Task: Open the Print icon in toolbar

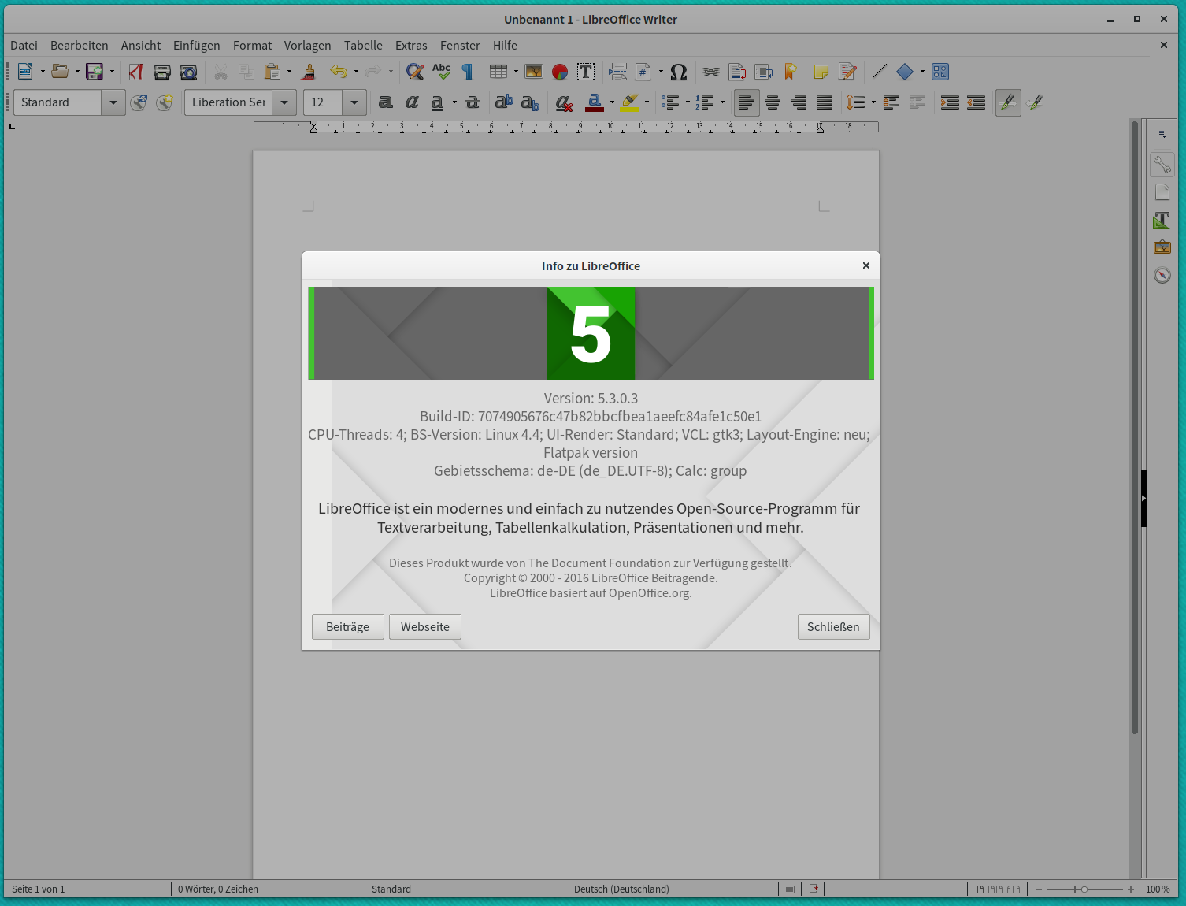Action: point(162,72)
